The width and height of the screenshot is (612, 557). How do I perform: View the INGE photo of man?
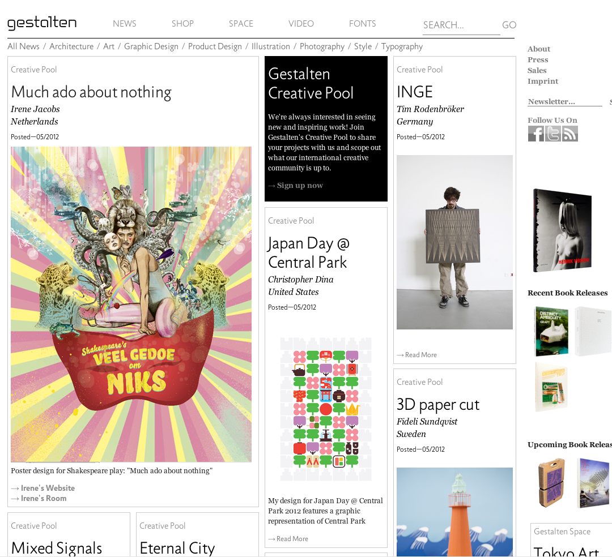pos(454,242)
